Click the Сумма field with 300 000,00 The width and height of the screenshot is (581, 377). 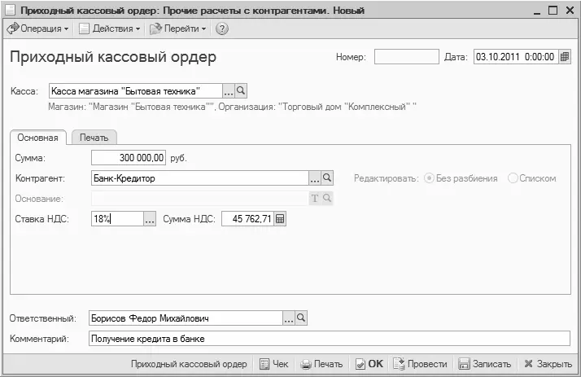click(x=129, y=157)
